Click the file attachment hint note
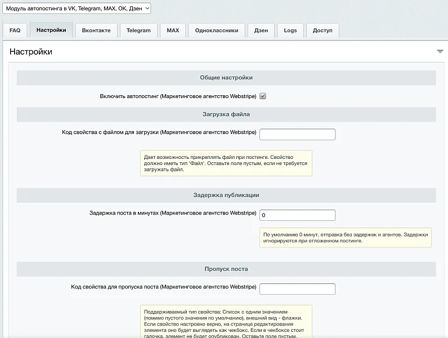This screenshot has height=338, width=448. click(226, 163)
